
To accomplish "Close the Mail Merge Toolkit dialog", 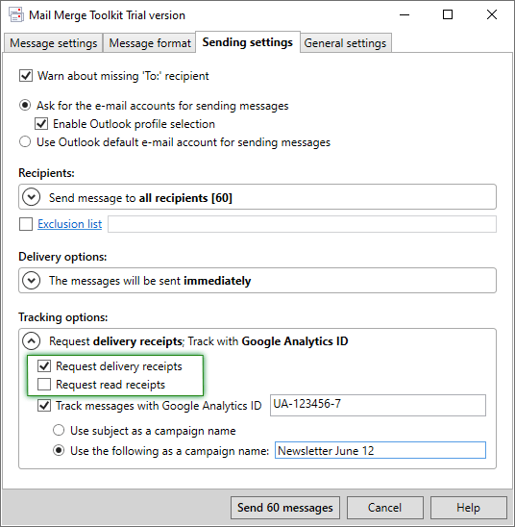I will [x=492, y=14].
